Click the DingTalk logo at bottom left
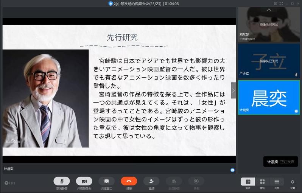This screenshot has width=302, height=193. [10, 183]
